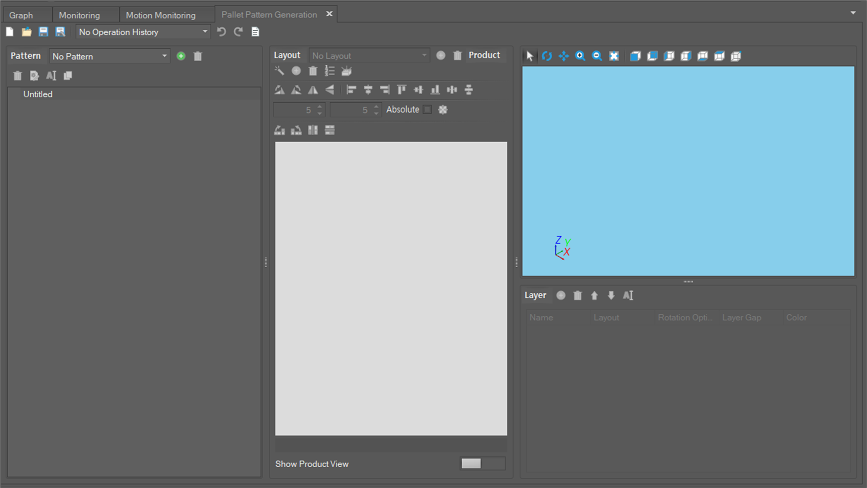This screenshot has height=488, width=867.
Task: Switch to the Graph tab
Action: tap(21, 15)
